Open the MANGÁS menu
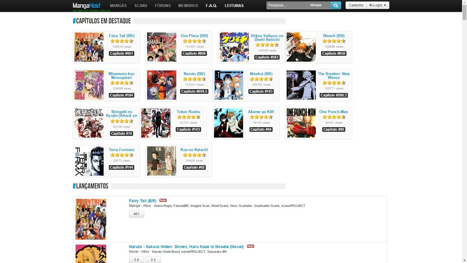The width and height of the screenshot is (467, 263). click(x=118, y=6)
